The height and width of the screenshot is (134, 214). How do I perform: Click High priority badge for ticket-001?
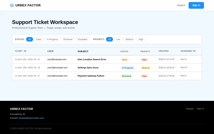(144, 60)
